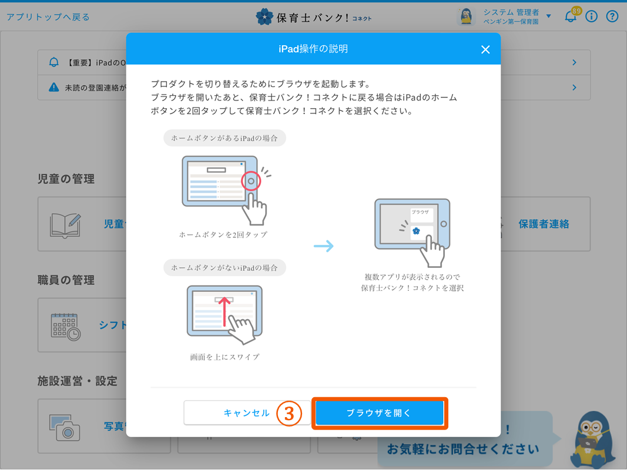Click the 保育士バンク! logo

pos(313,17)
